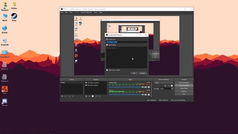Open the Scene Collection menu
Viewport: 238px width, 134px height.
(x=86, y=12)
